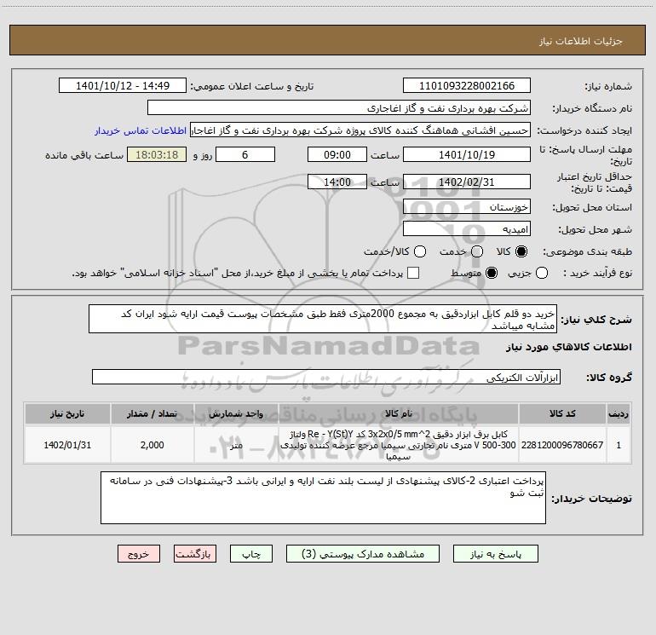Select the 'جزیی' purchase type radio
This screenshot has width=656, height=635.
click(x=542, y=273)
